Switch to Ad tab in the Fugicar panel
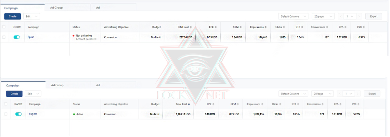 113,85
